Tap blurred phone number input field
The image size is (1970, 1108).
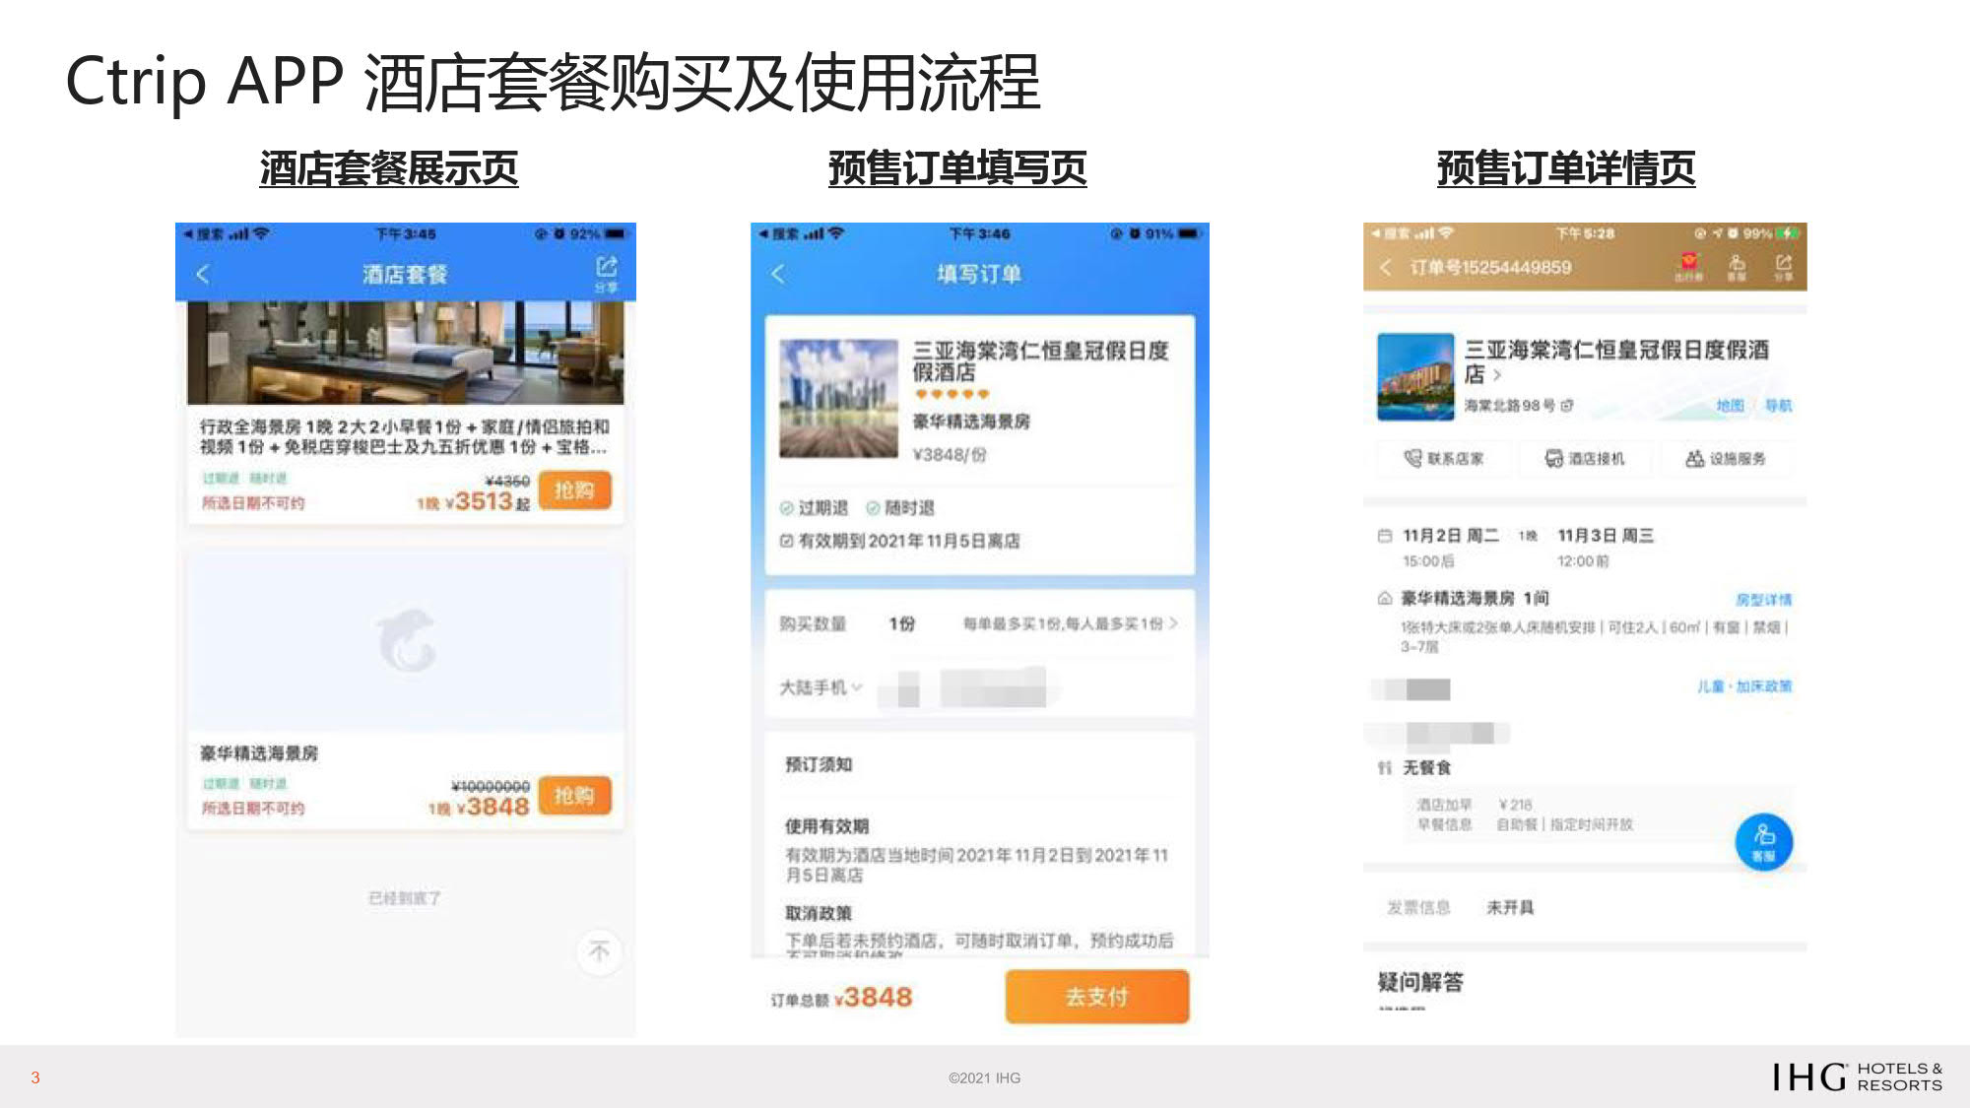[x=970, y=687]
